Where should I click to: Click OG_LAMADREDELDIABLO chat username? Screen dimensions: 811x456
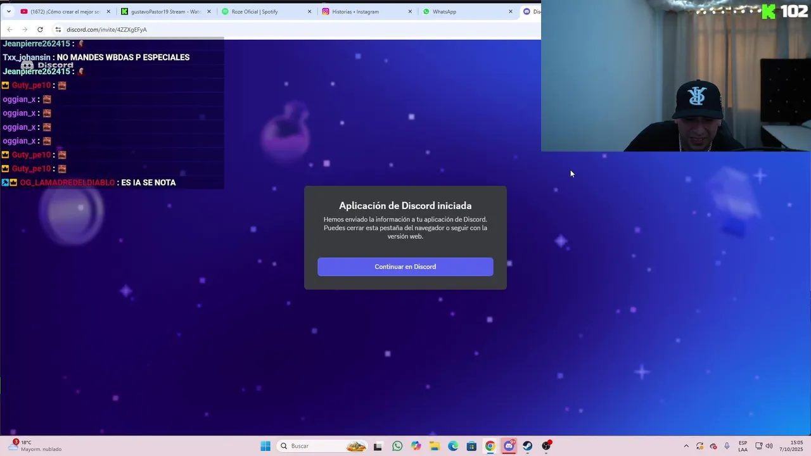coord(67,182)
